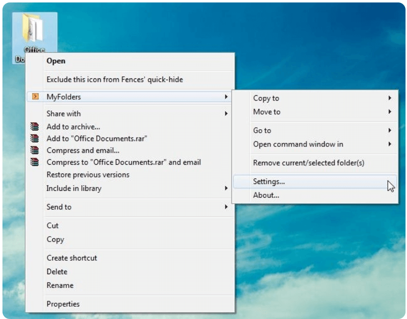407x319 pixels.
Task: Choose Open from the context menu
Action: 56,61
